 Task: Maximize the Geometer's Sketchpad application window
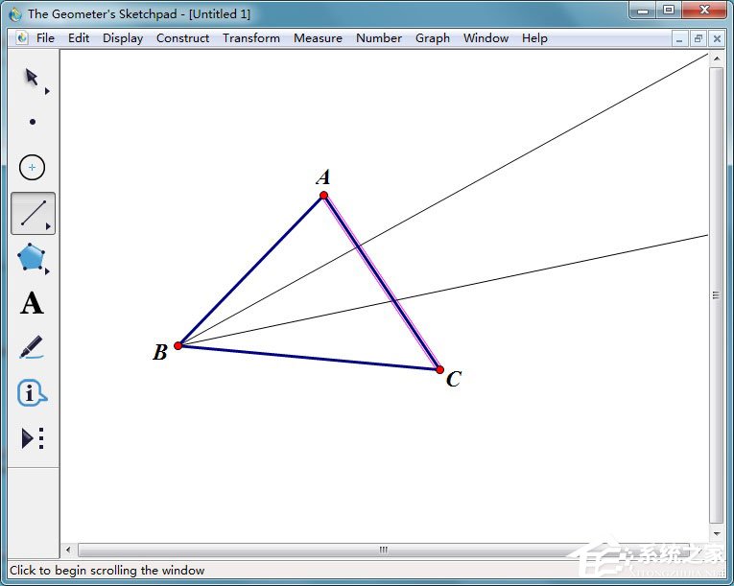pyautogui.click(x=669, y=10)
